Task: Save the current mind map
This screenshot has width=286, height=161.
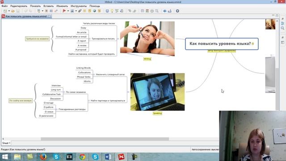Action: tap(18, 11)
